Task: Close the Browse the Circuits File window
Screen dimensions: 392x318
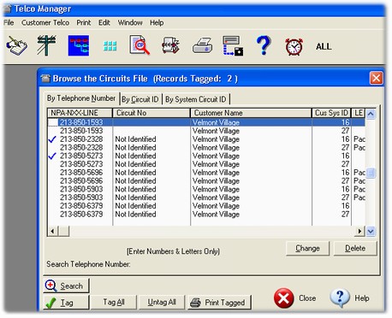Action: coord(376,78)
